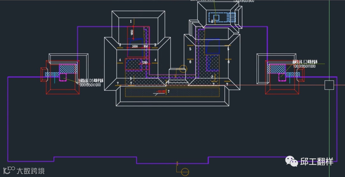Click the D5 sump pit label
The height and width of the screenshot is (177, 345).
pos(91,81)
